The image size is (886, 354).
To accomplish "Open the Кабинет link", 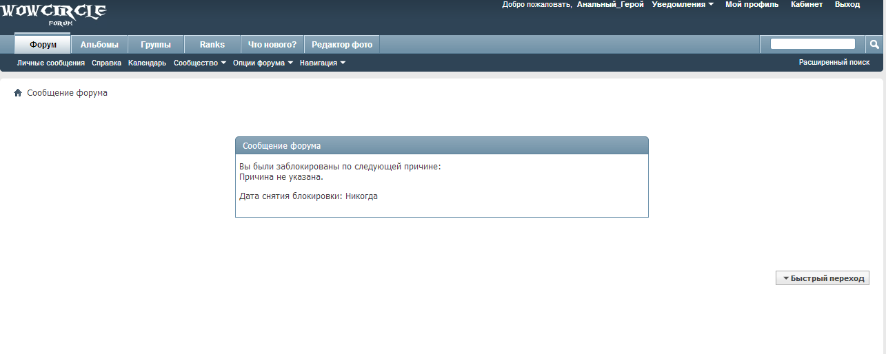I will (807, 4).
